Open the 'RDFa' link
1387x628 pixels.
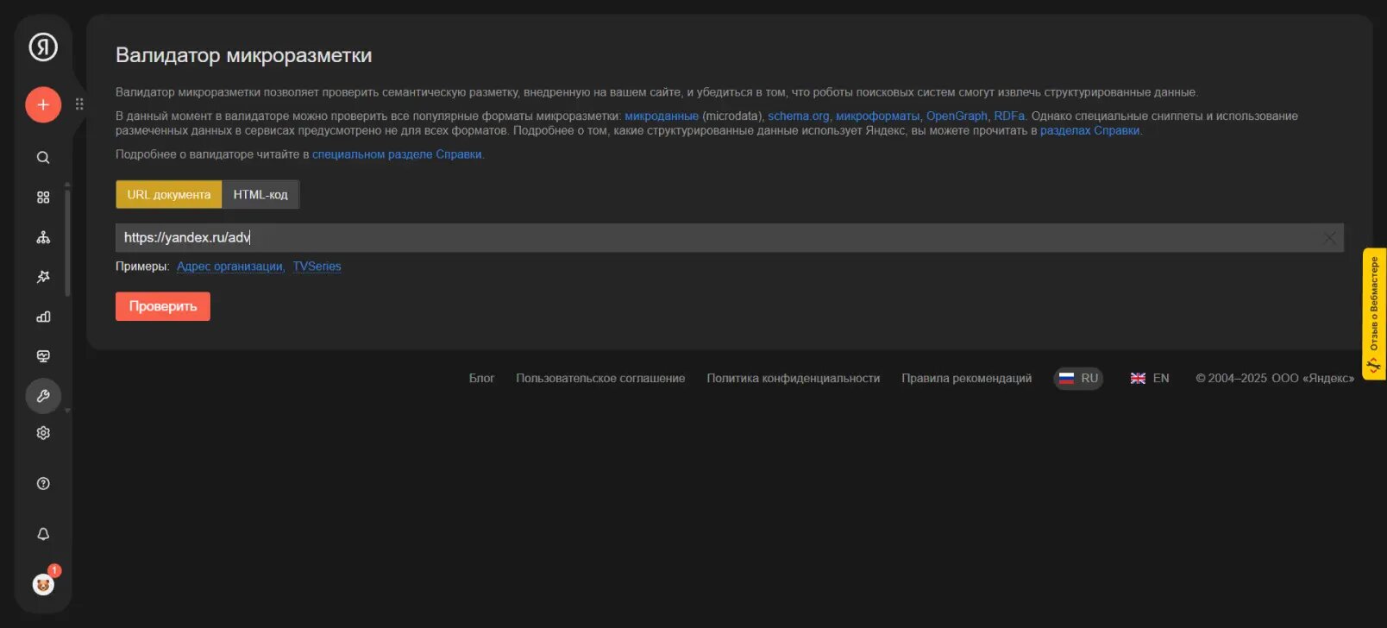coord(1009,116)
